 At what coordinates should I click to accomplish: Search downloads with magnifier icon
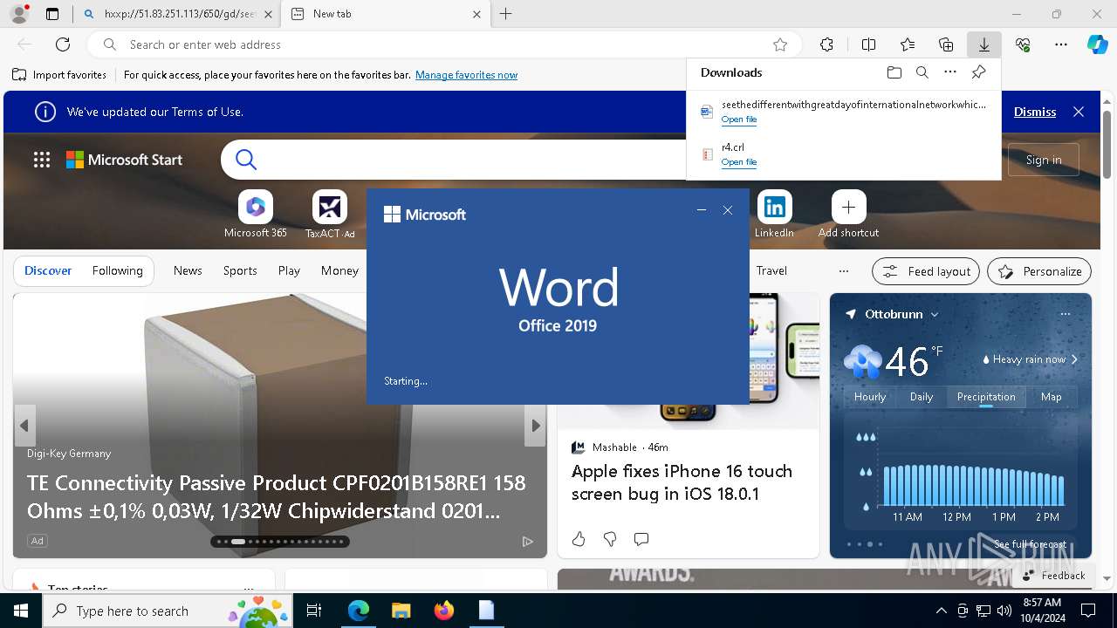(922, 72)
